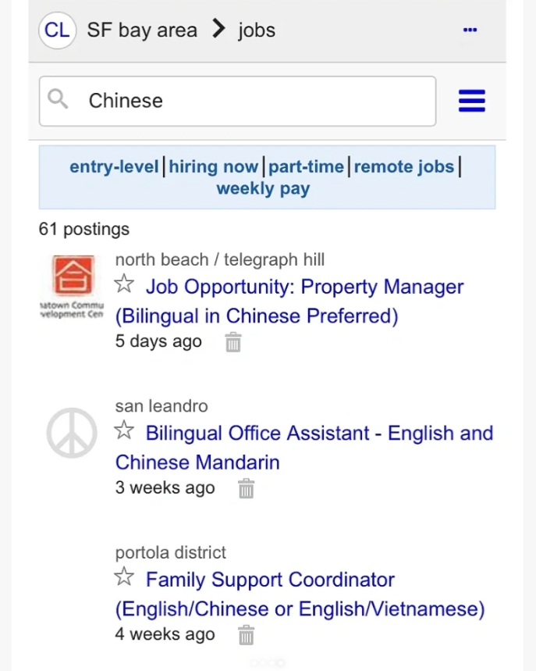
Task: Open SF bay area location breadcrumb
Action: tap(142, 30)
